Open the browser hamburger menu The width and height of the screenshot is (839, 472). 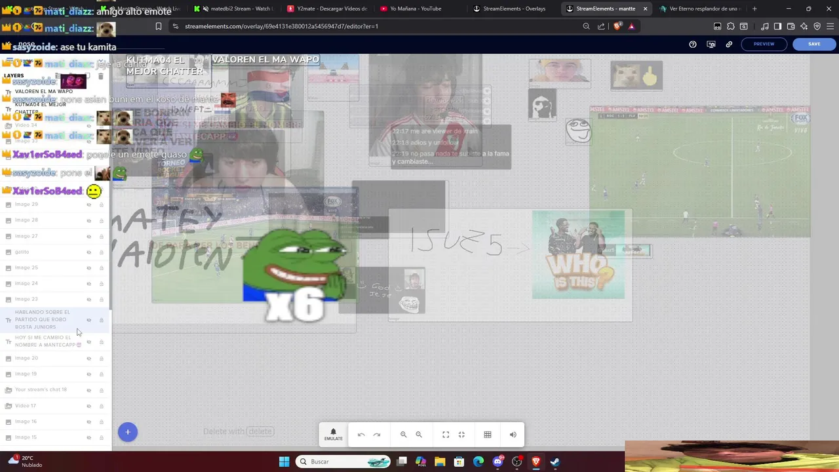point(830,26)
